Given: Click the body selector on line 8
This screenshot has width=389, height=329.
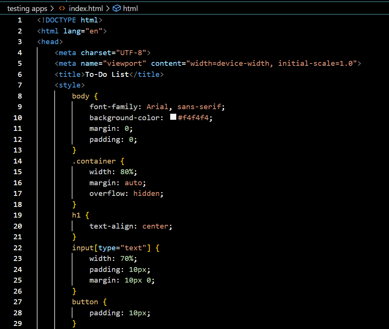Looking at the screenshot, I should coord(81,96).
